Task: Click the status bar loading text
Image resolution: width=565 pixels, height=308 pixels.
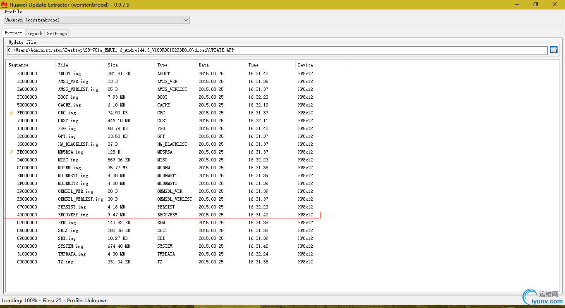Action: click(x=55, y=301)
